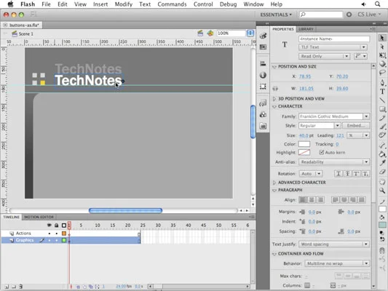Select the Deco tool
The width and height of the screenshot is (388, 291).
coord(382,135)
